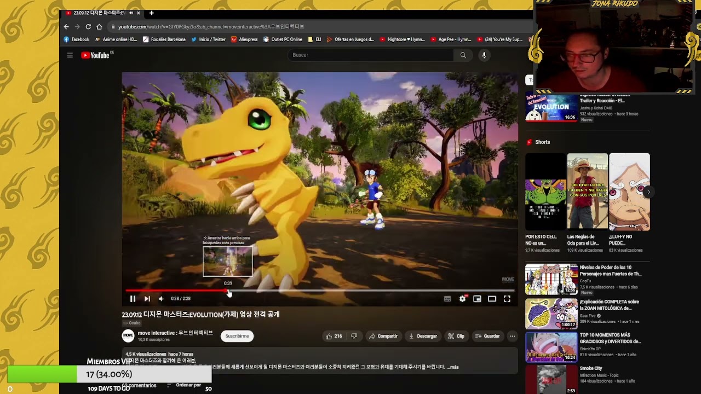This screenshot has height=394, width=701.
Task: Open Explicación COMPLETA ZOAN video thumbnail
Action: coord(551,314)
